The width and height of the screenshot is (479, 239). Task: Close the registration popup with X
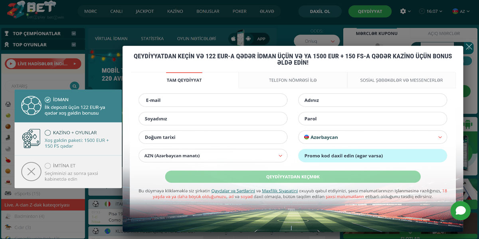(469, 47)
